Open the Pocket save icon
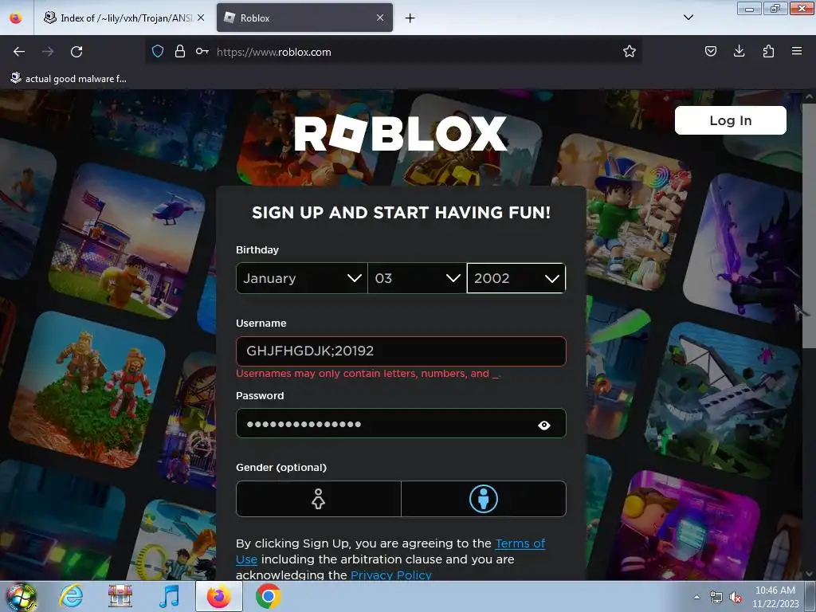This screenshot has height=612, width=816. tap(710, 52)
